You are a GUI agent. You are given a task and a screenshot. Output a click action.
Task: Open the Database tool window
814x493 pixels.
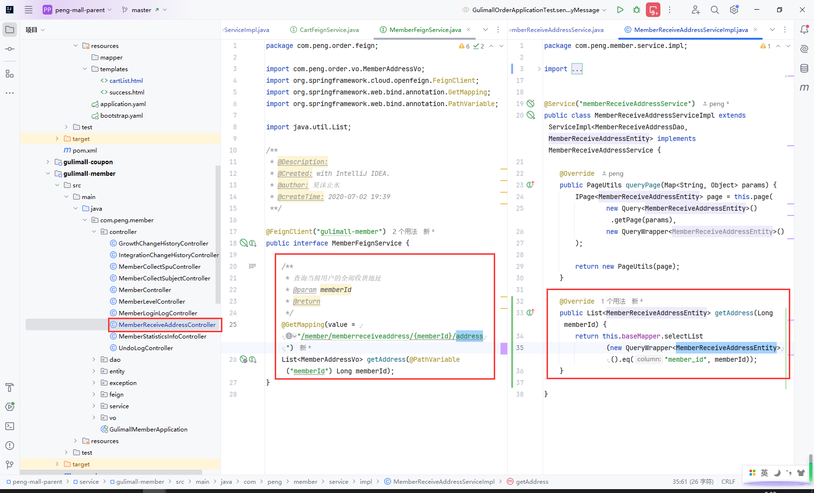point(804,68)
